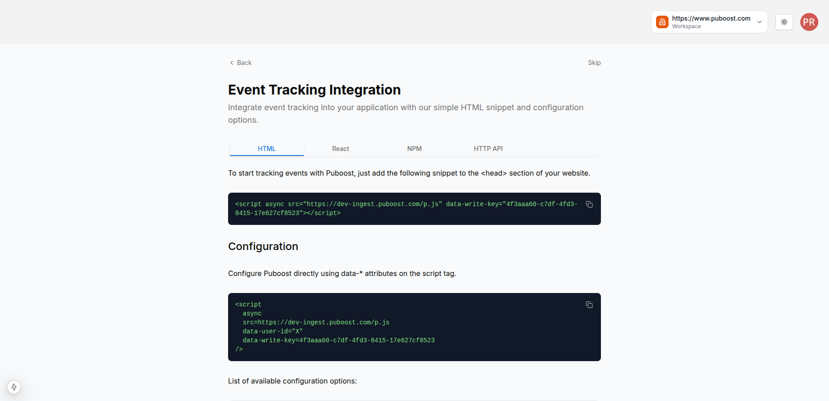This screenshot has width=829, height=401.
Task: Select the HTML tab
Action: coord(267,149)
